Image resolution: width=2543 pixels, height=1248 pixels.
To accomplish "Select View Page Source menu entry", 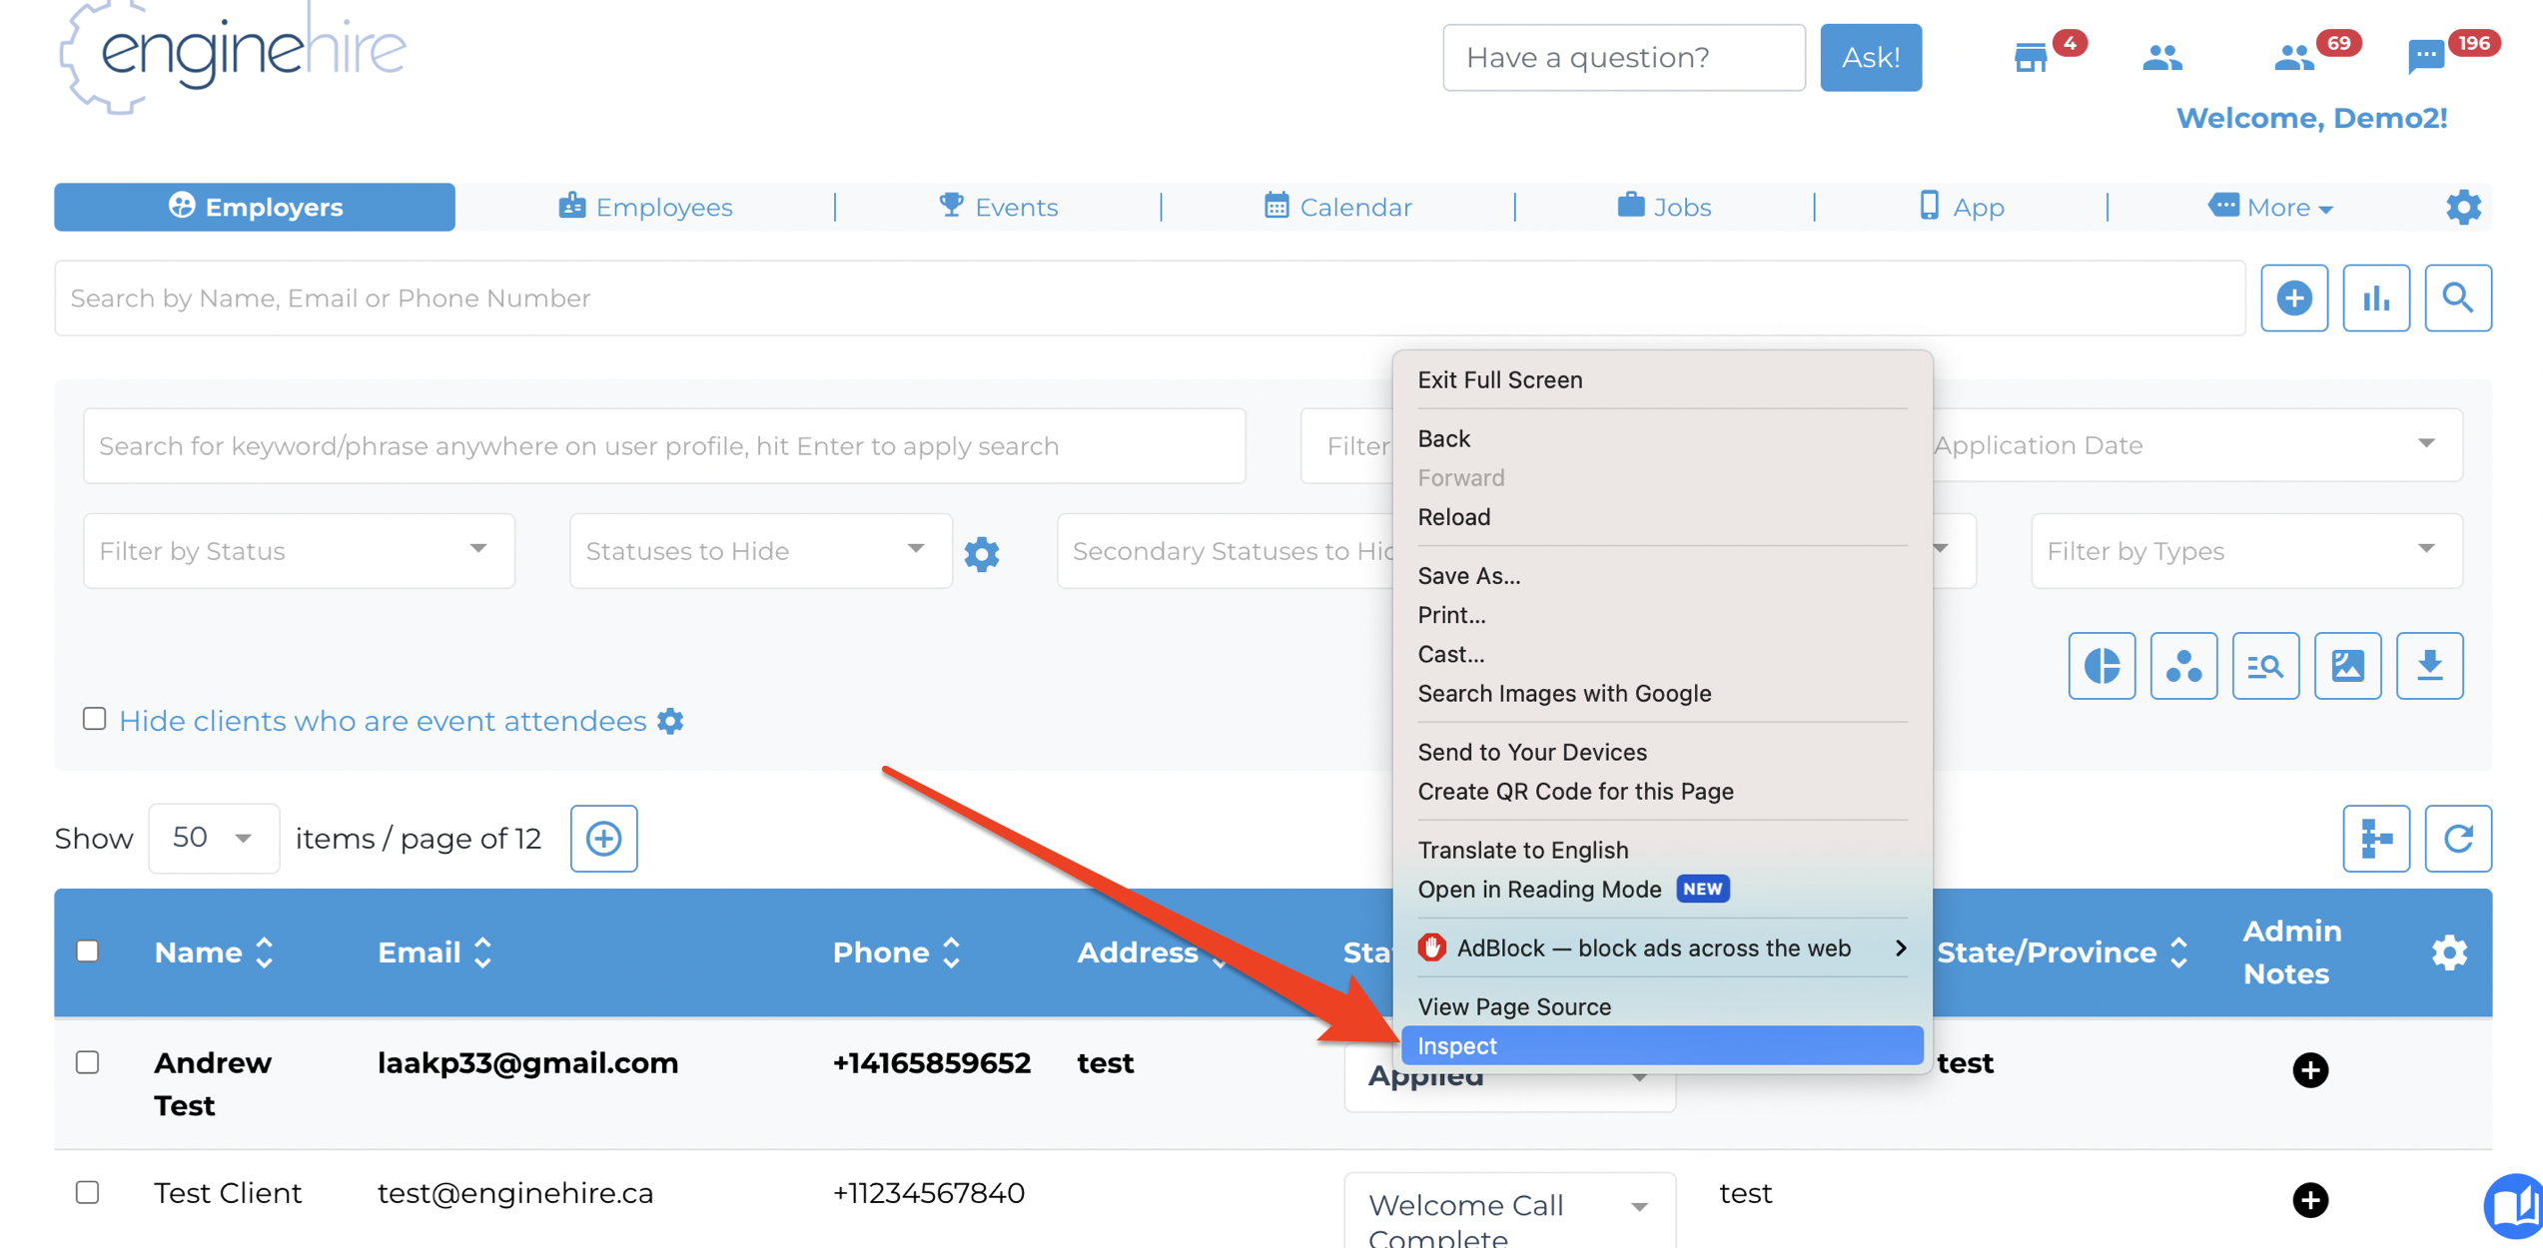I will [x=1513, y=1006].
